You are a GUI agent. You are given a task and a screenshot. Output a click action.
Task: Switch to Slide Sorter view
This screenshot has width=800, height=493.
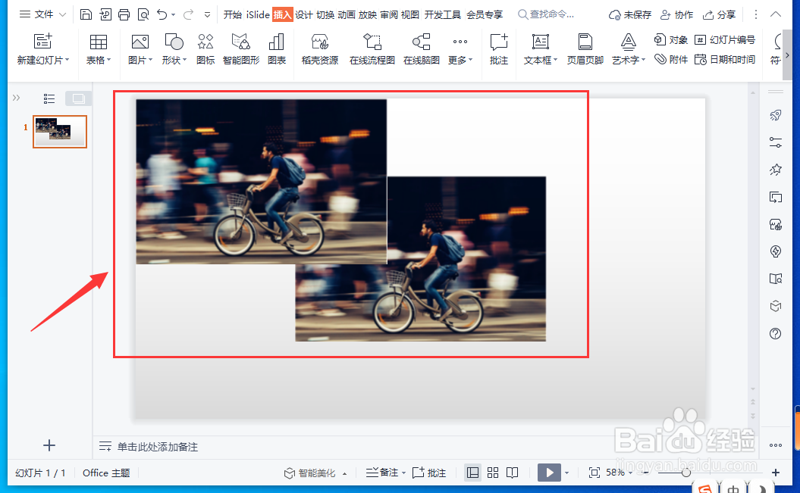click(493, 473)
